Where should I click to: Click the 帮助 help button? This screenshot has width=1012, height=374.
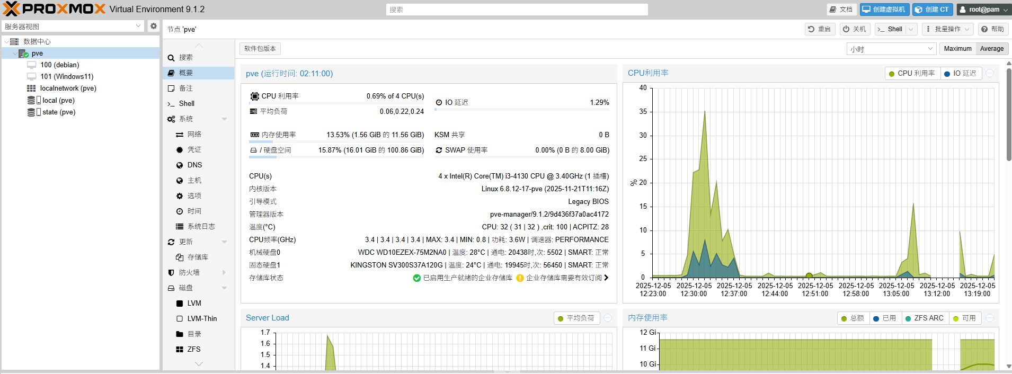[x=993, y=29]
